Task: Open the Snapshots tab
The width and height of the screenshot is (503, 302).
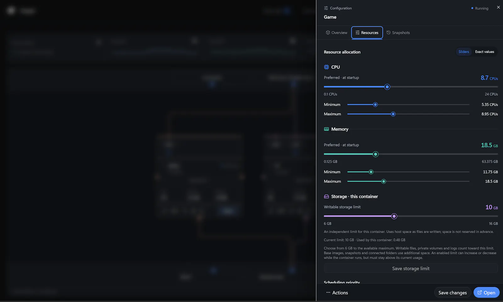Action: 398,33
